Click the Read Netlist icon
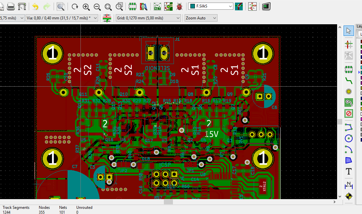The image size is (362, 214). 157,6
